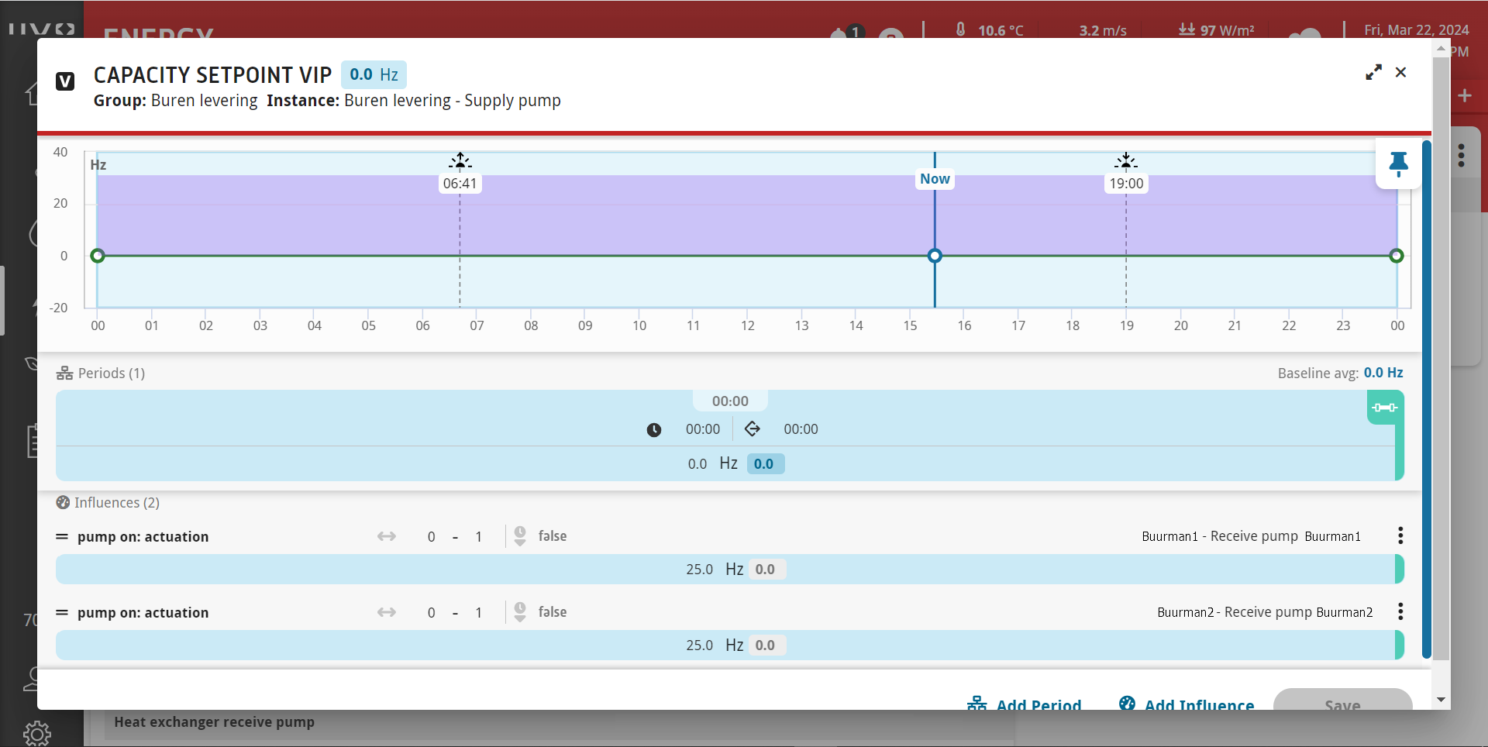Click the 19:00 sunset time label
Screen dimensions: 1488x747
(x=1126, y=184)
